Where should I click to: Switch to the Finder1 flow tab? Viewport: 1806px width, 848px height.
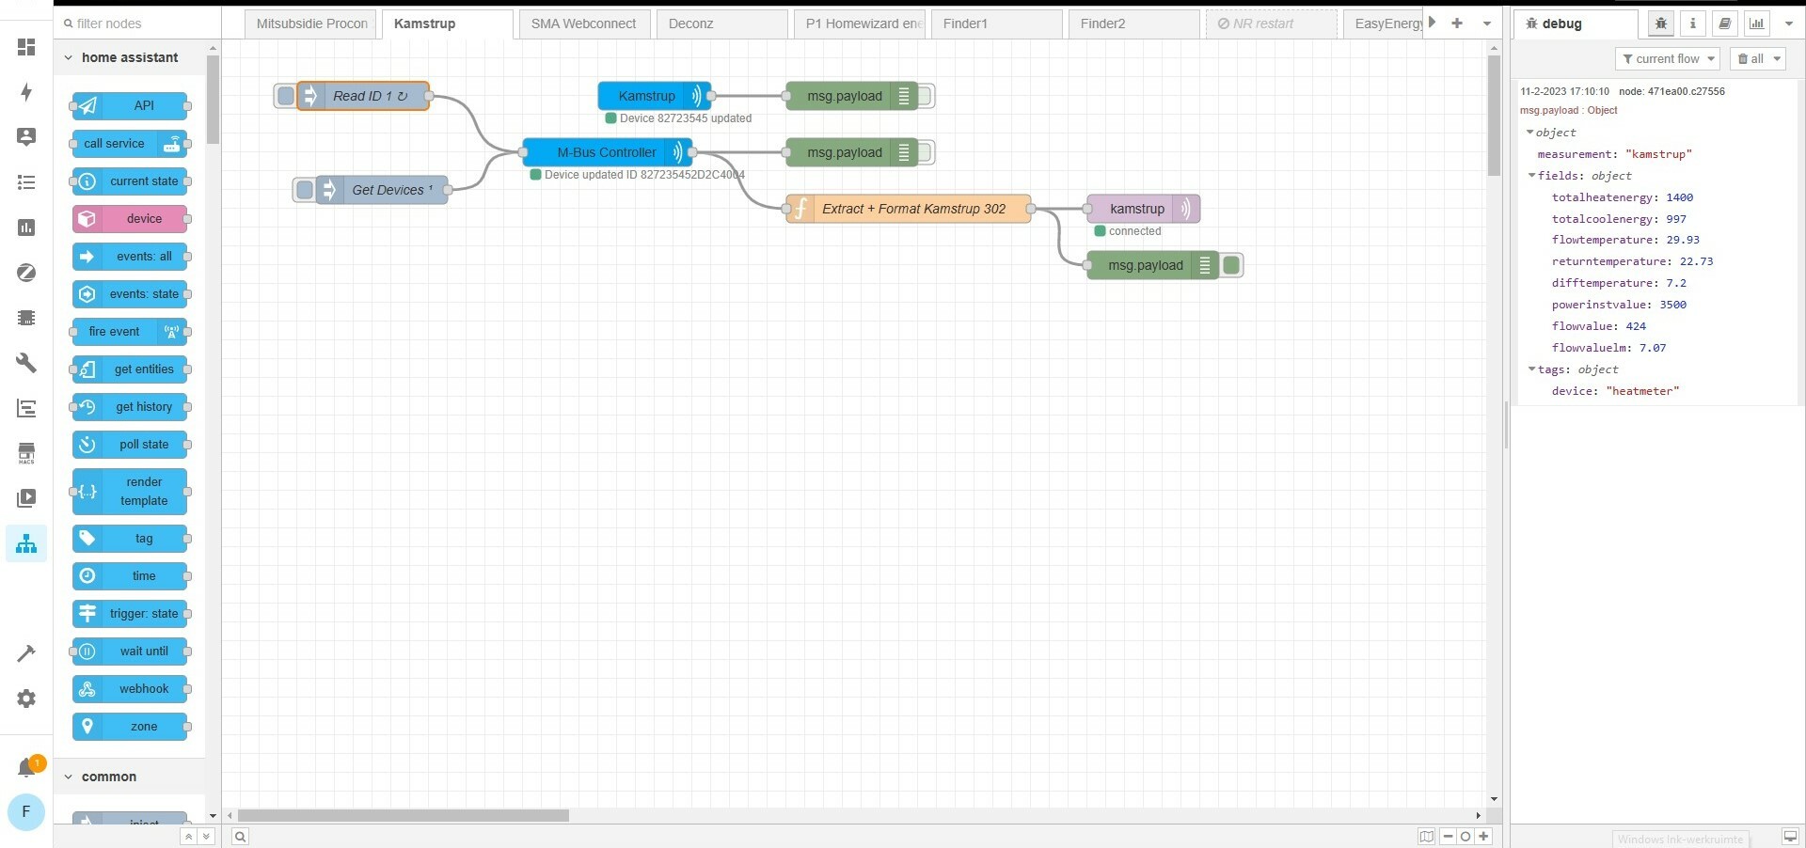pyautogui.click(x=996, y=24)
